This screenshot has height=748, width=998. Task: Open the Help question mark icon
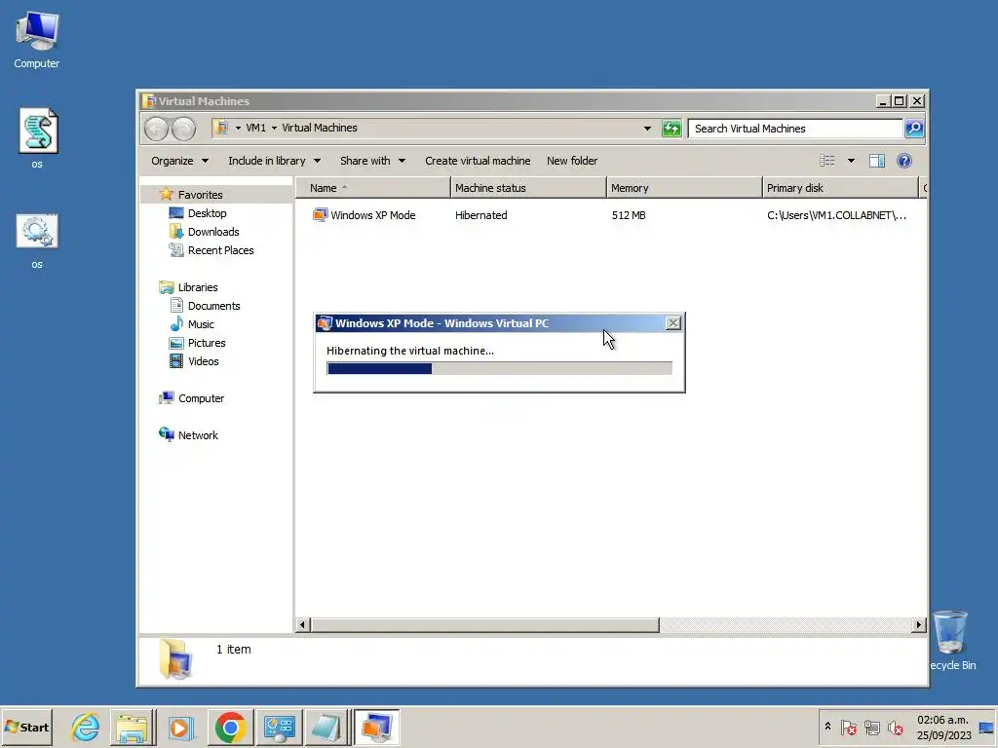(x=903, y=161)
